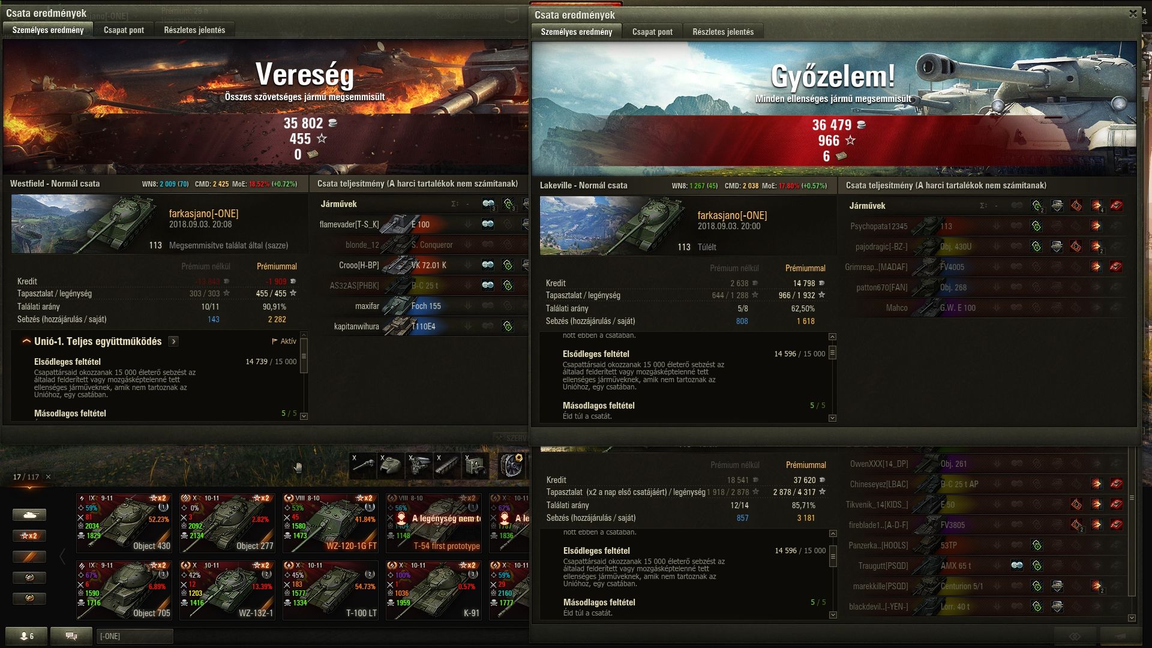Open the contacts list icon showing 6
The height and width of the screenshot is (648, 1152).
(x=26, y=636)
